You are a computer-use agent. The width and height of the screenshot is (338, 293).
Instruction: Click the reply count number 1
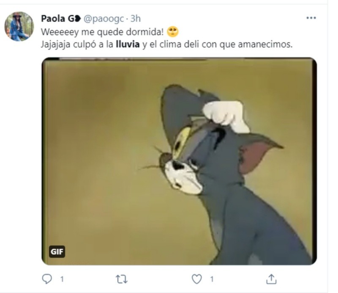pyautogui.click(x=62, y=279)
